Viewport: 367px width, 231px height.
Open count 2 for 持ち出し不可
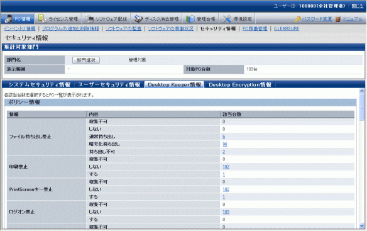pos(224,152)
